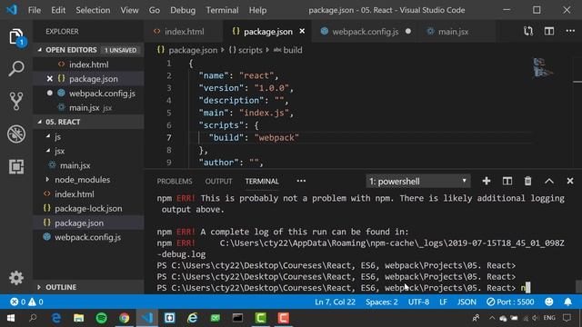Open the Terminal menu
582x327 pixels.
coord(222,10)
